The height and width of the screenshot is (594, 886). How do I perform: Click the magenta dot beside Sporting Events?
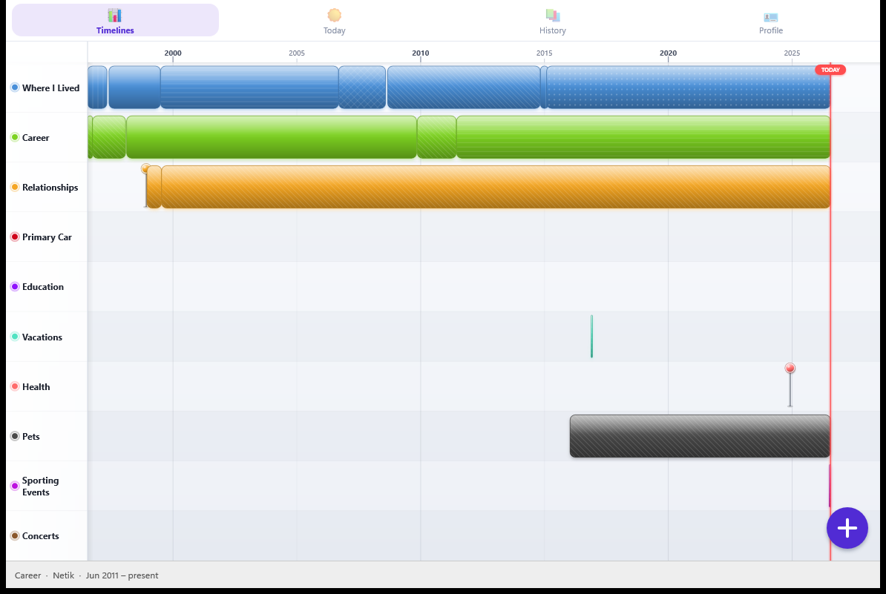[16, 486]
